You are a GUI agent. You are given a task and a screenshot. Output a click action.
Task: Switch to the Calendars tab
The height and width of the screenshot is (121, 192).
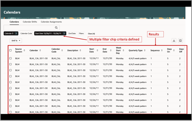[14, 22]
